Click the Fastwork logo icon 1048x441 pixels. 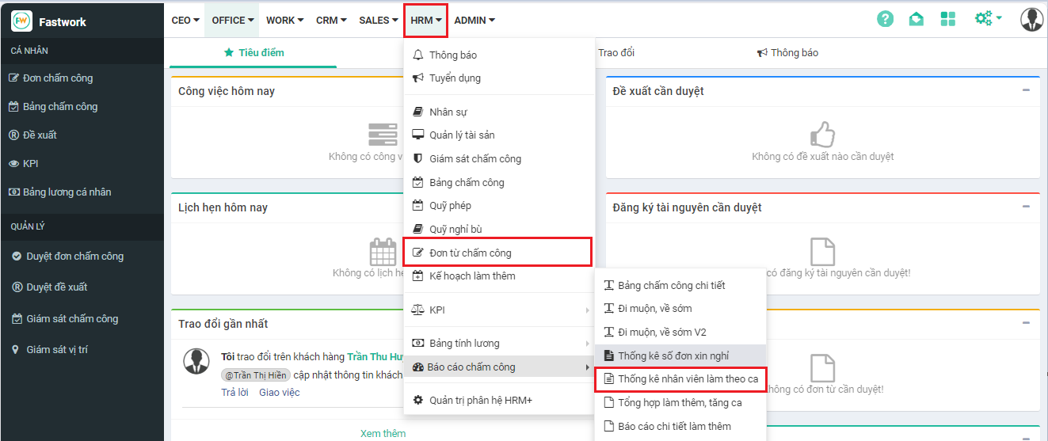(21, 21)
